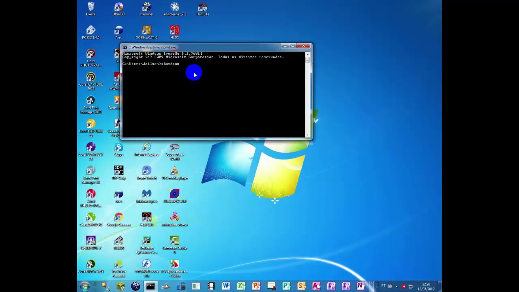Launch Word from the taskbar
Screen dimensions: 519x292
pyautogui.click(x=226, y=286)
